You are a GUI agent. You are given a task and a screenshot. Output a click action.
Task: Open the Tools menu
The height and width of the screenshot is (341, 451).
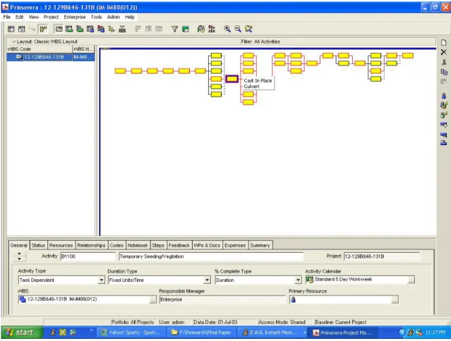97,17
